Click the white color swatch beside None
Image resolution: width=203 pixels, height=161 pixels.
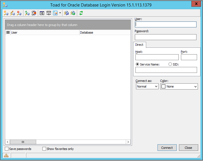[x=163, y=86]
